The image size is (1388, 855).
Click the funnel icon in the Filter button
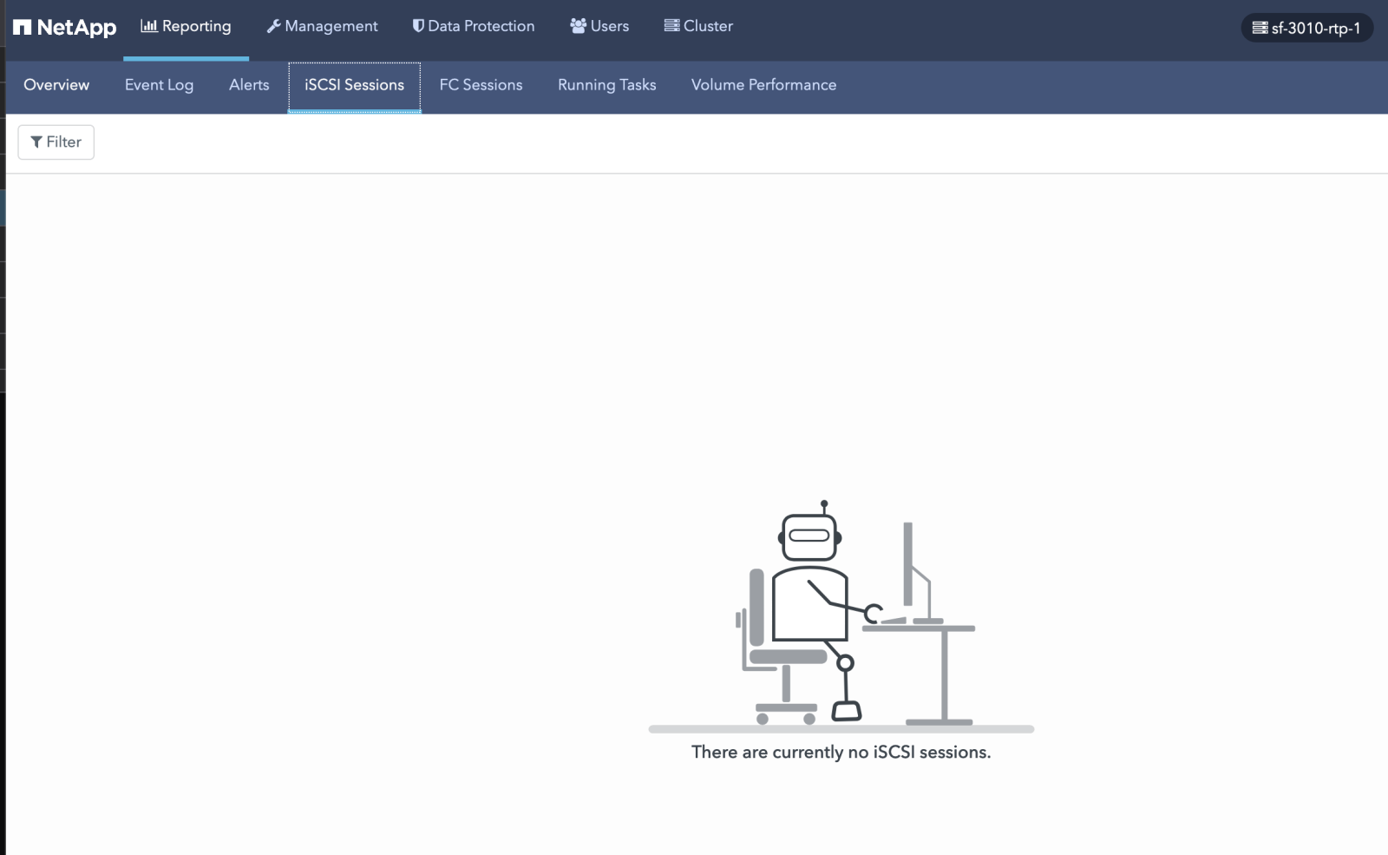(36, 142)
